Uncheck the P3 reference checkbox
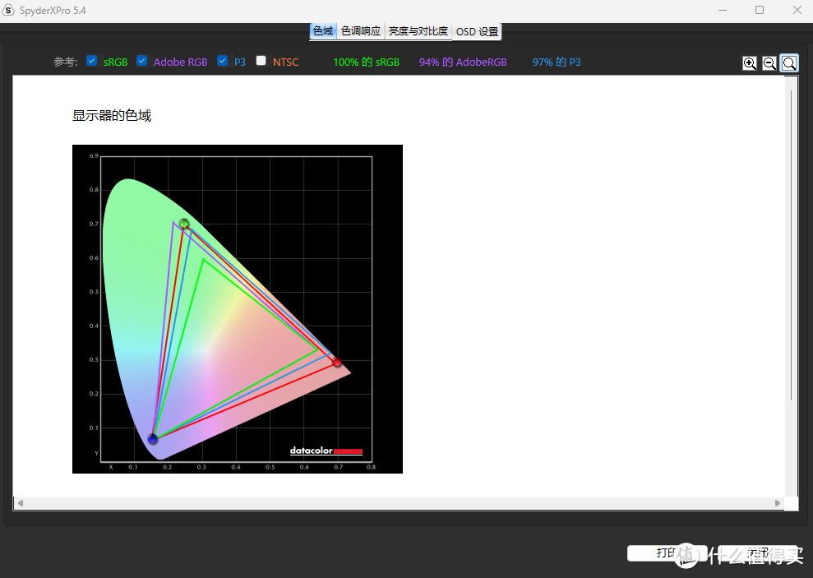Image resolution: width=813 pixels, height=578 pixels. (x=223, y=61)
